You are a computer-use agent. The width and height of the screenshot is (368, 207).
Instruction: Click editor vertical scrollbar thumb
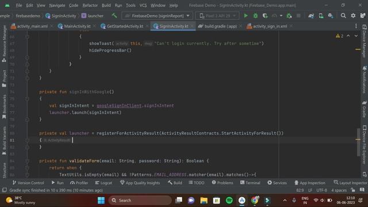(358, 142)
